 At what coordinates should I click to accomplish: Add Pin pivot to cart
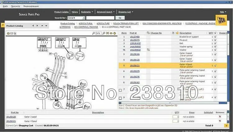coord(215,40)
